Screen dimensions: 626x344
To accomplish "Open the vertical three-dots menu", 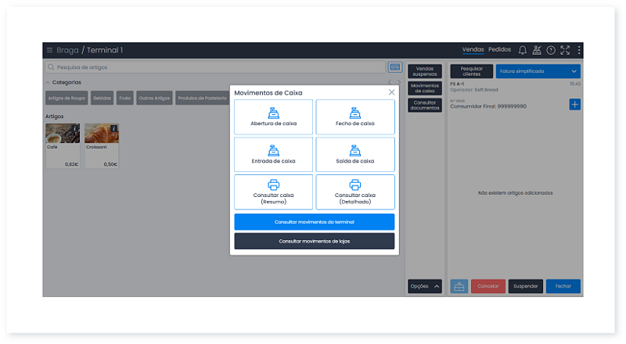I will (579, 50).
